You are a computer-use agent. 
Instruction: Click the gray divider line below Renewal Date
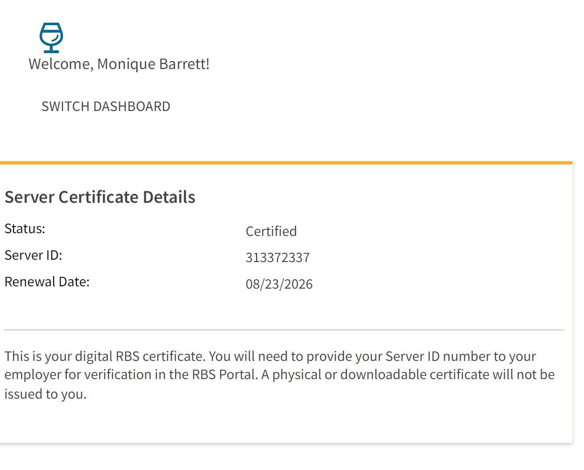coord(284,330)
